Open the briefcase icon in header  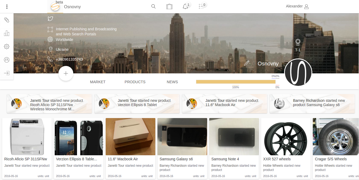pos(169,6)
